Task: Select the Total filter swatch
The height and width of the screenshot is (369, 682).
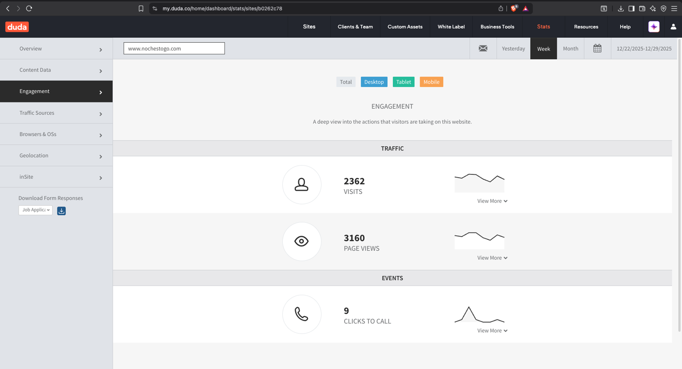Action: point(346,82)
